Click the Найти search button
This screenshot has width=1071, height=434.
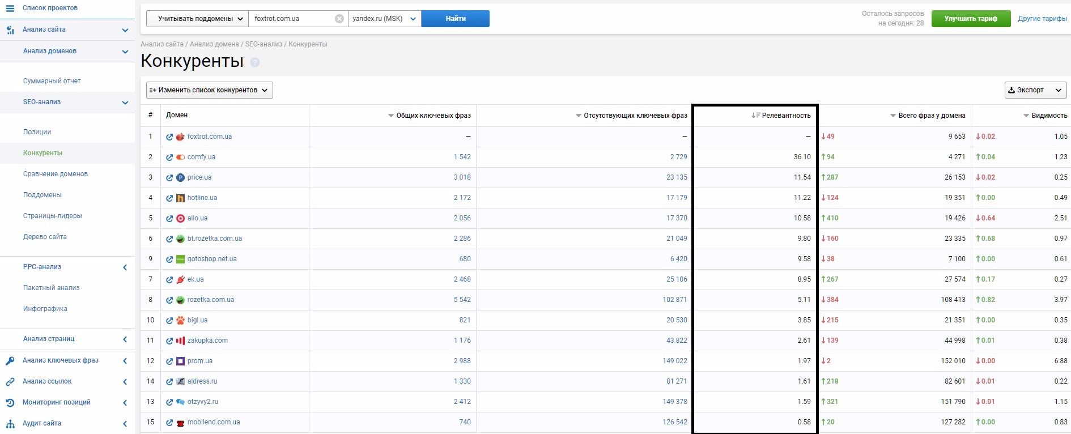pyautogui.click(x=456, y=19)
